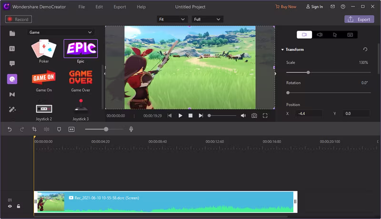Collapse the Transform section
Image resolution: width=381 pixels, height=219 pixels.
pyautogui.click(x=282, y=50)
